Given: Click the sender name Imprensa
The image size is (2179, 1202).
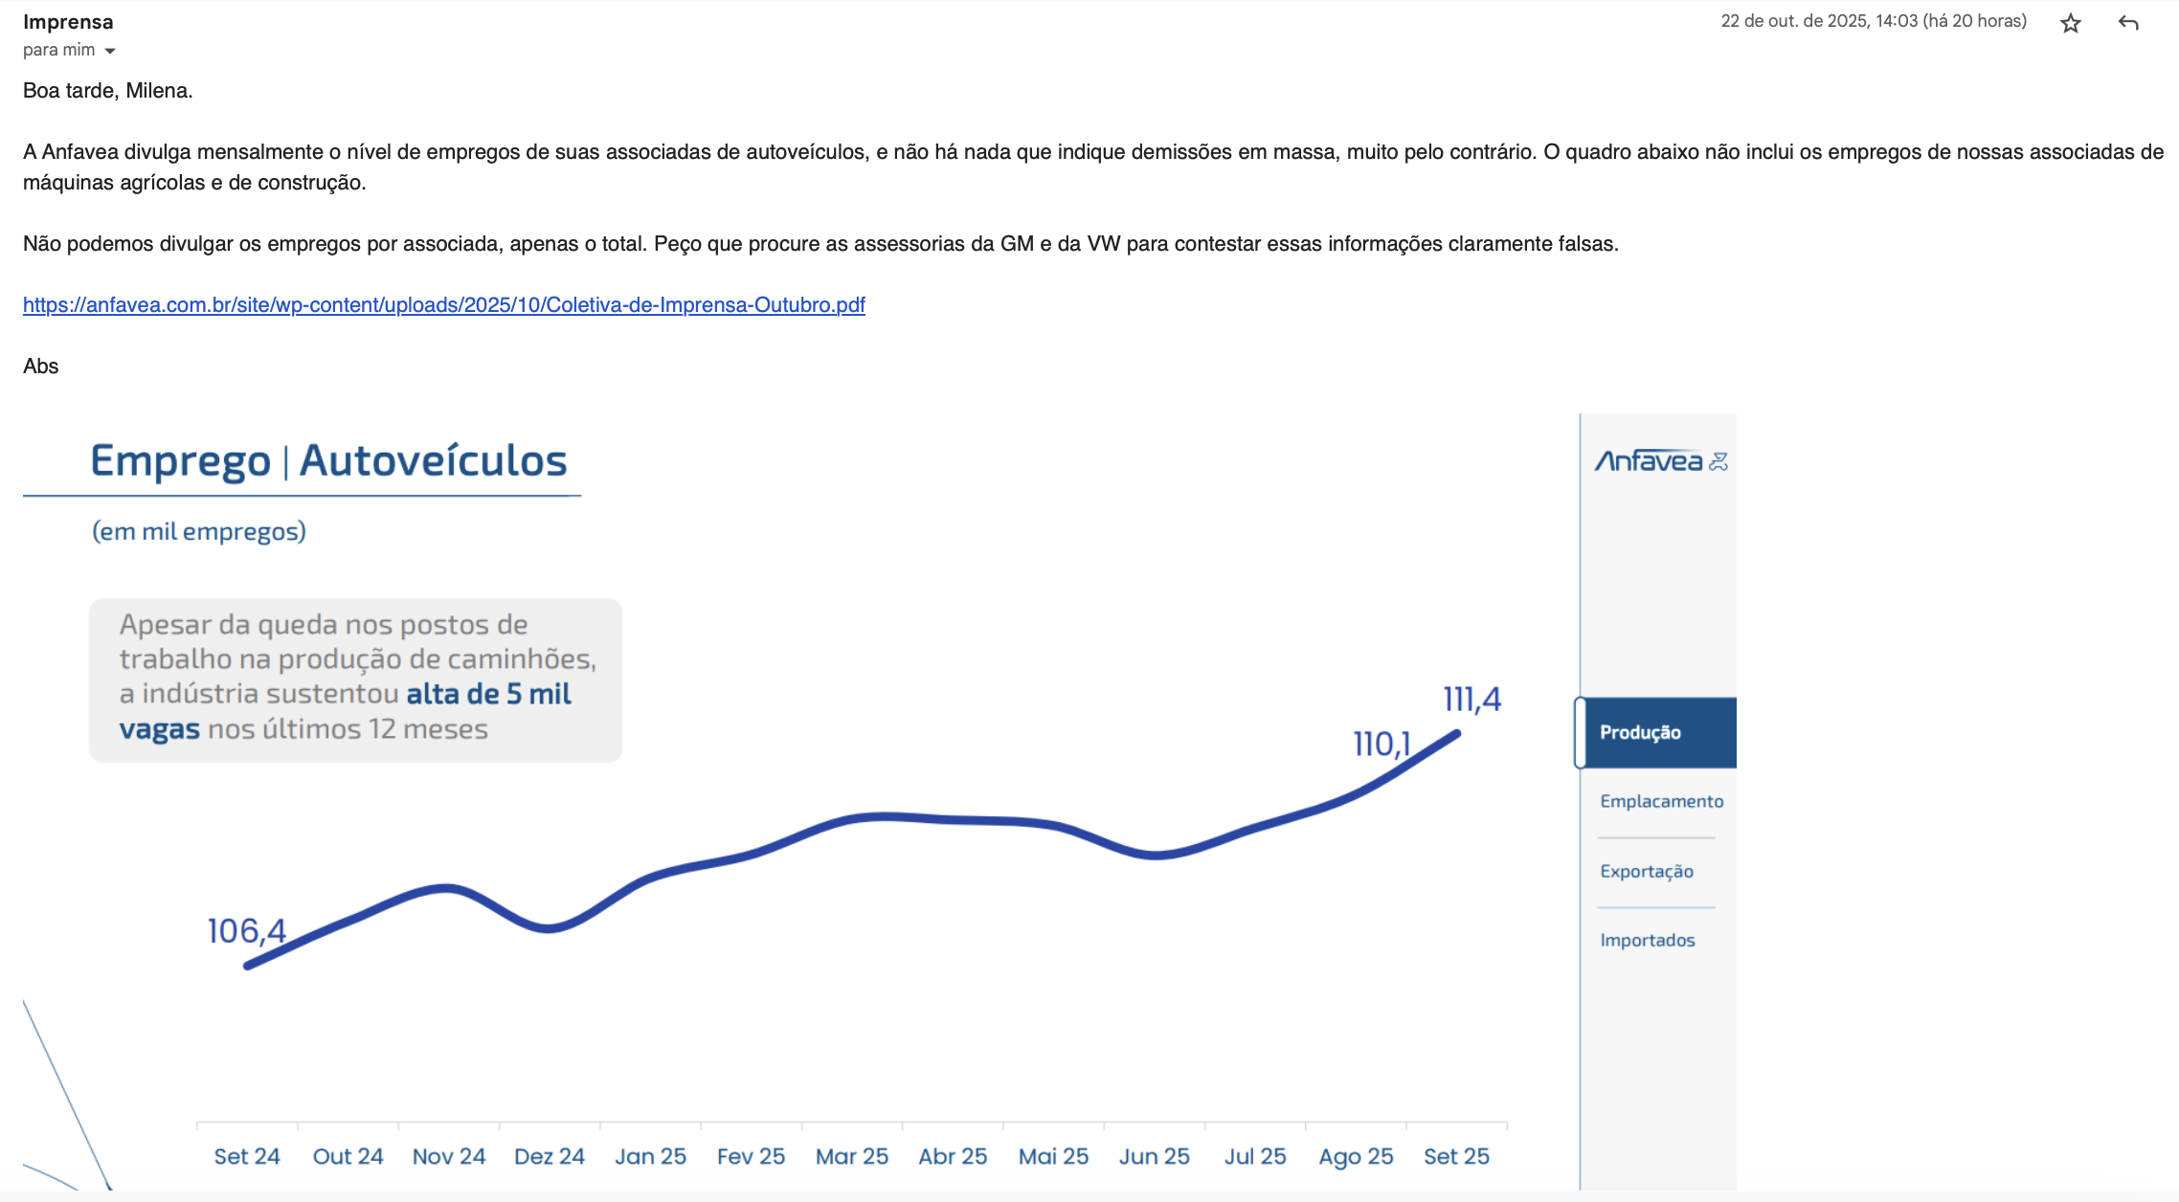Looking at the screenshot, I should click(68, 22).
